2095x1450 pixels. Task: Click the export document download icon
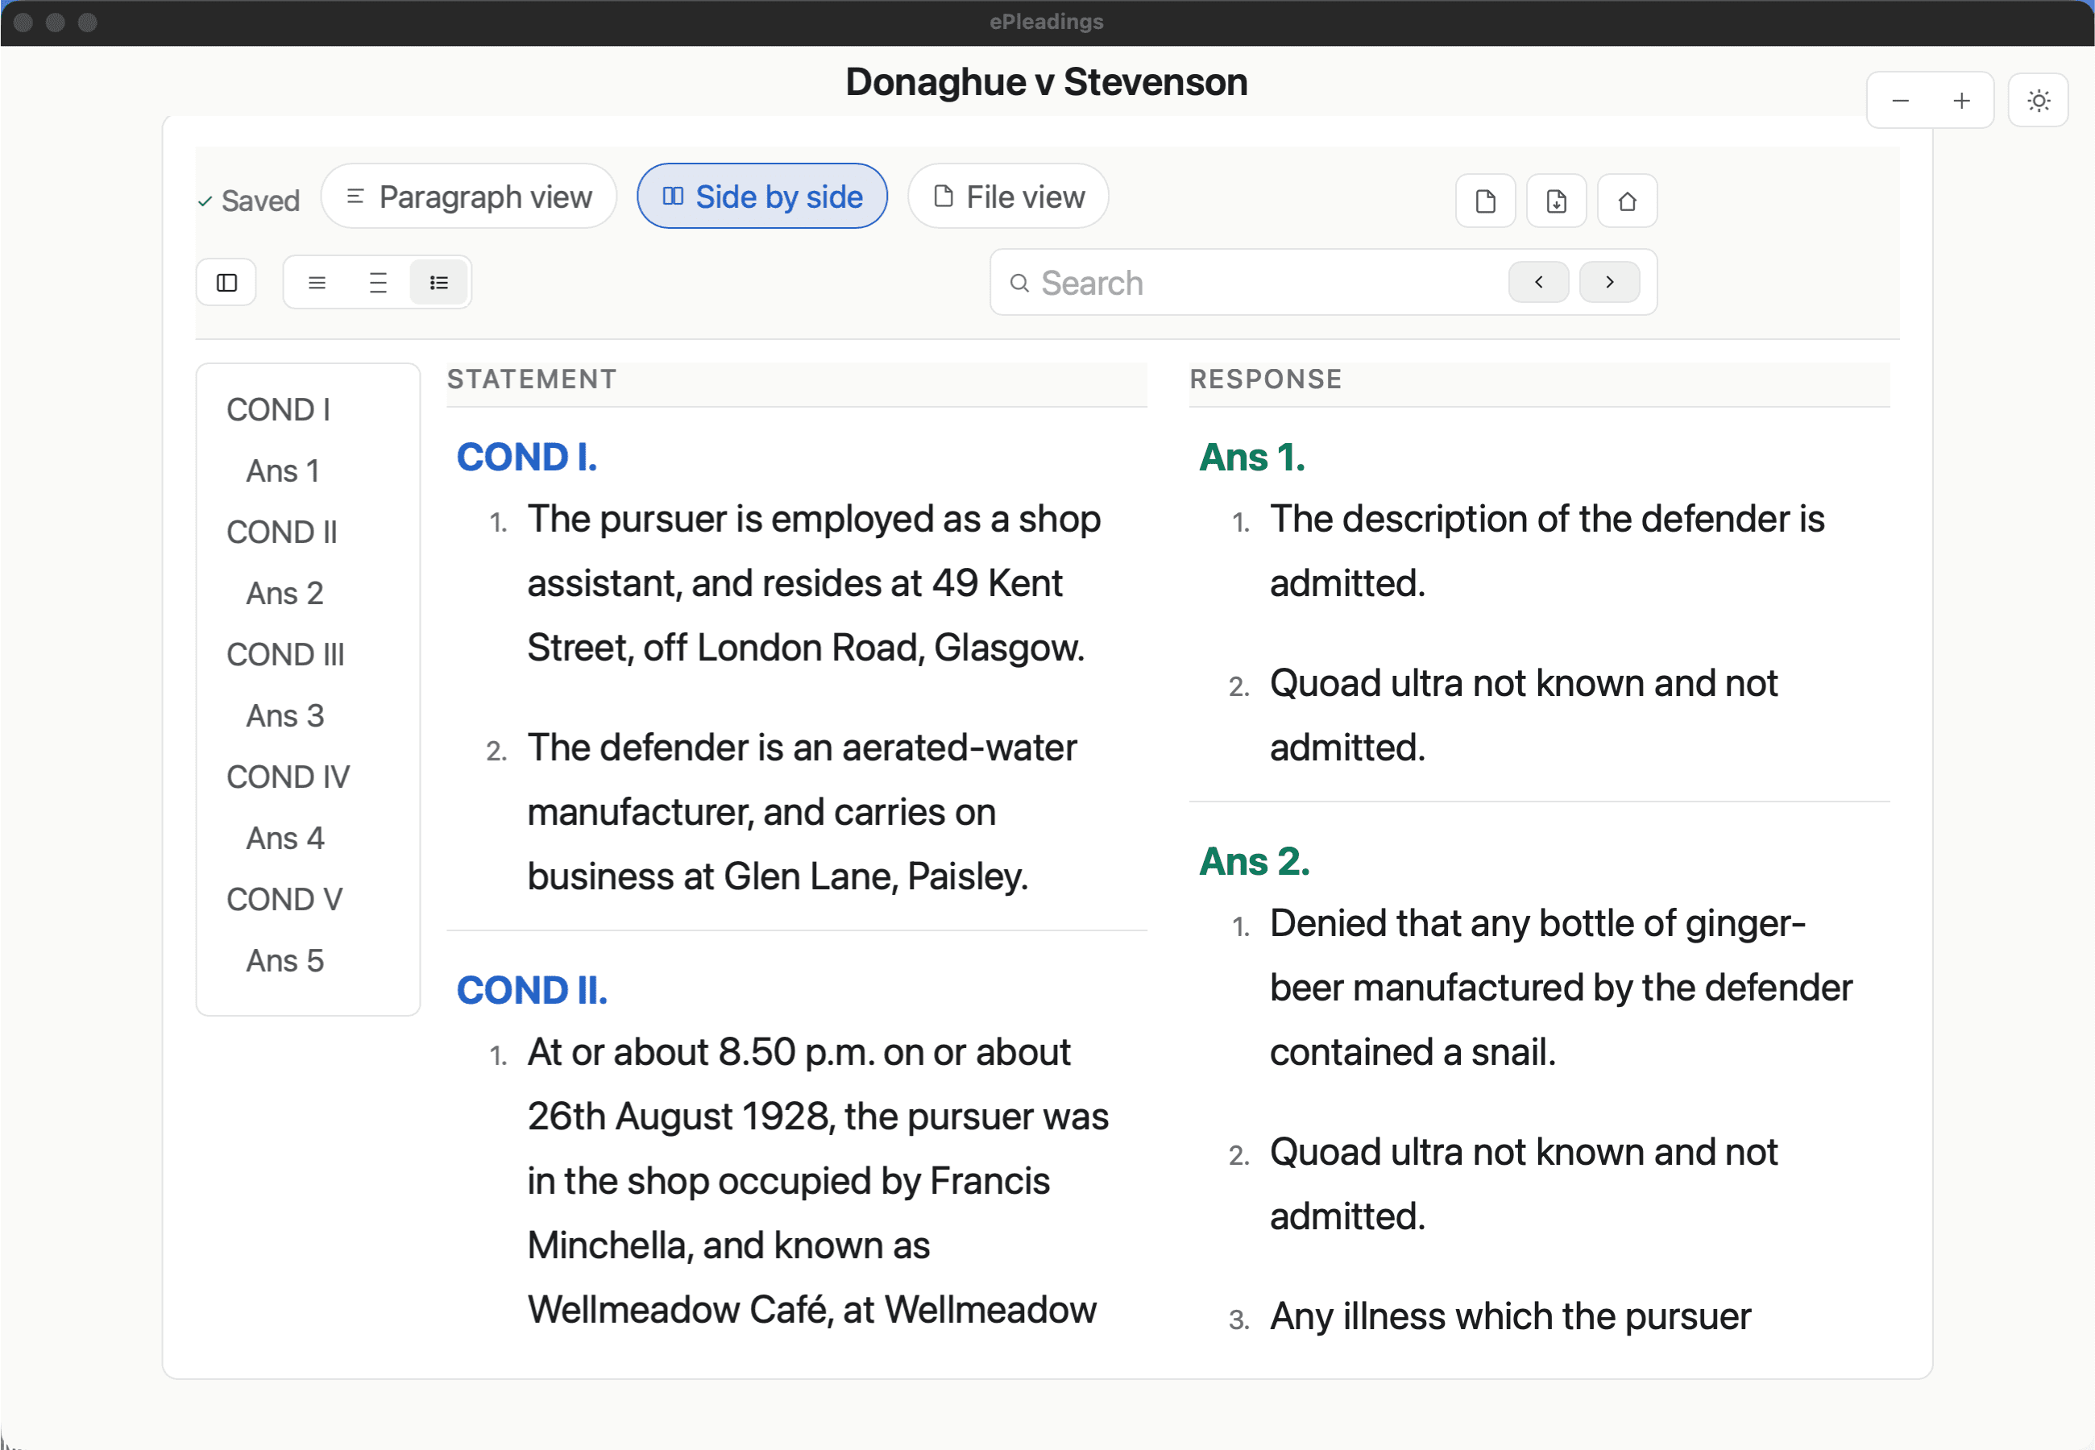point(1556,201)
